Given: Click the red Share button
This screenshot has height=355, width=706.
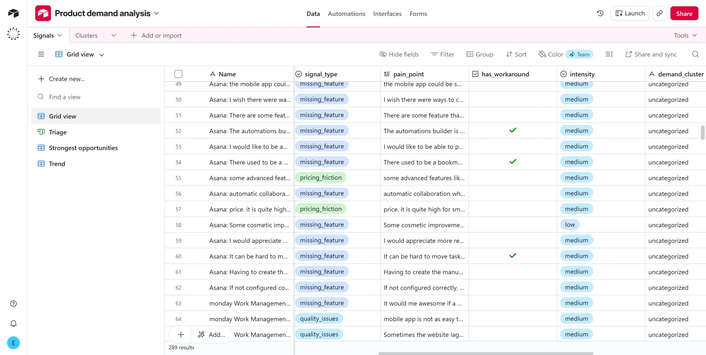Looking at the screenshot, I should (x=684, y=13).
